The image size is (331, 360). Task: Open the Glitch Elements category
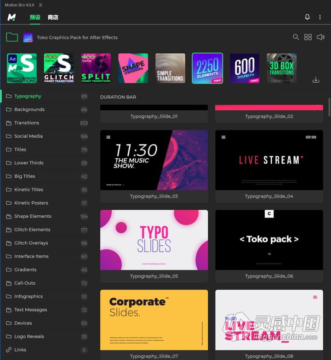[46, 230]
